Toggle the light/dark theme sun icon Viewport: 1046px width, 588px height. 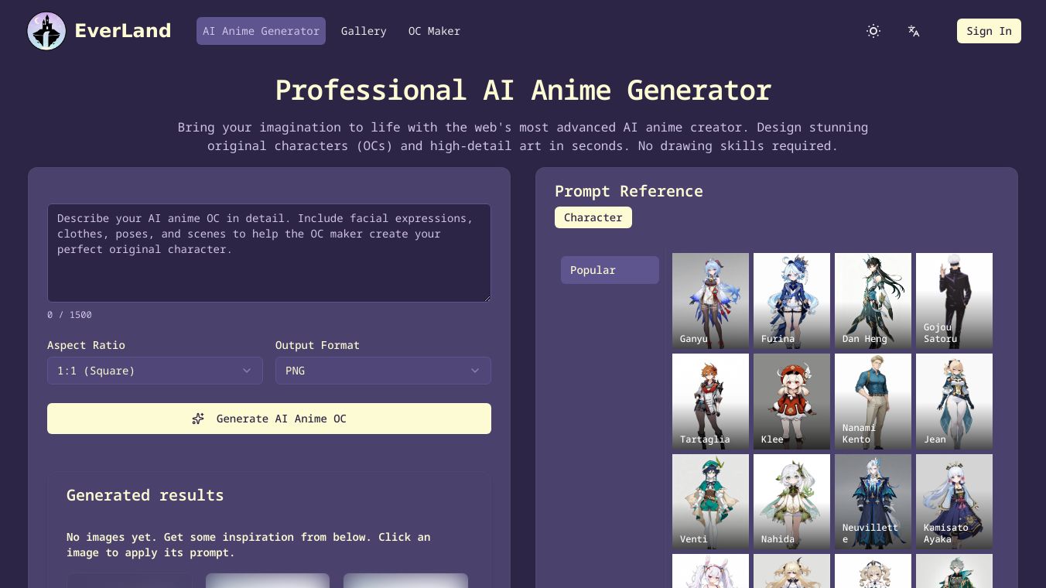point(873,31)
